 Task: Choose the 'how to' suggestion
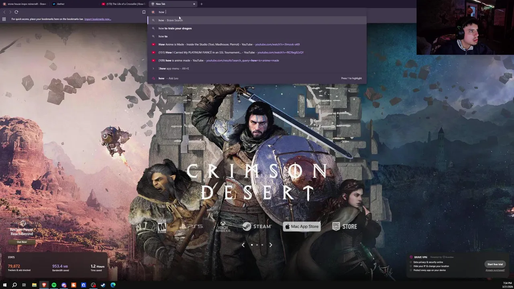257,36
